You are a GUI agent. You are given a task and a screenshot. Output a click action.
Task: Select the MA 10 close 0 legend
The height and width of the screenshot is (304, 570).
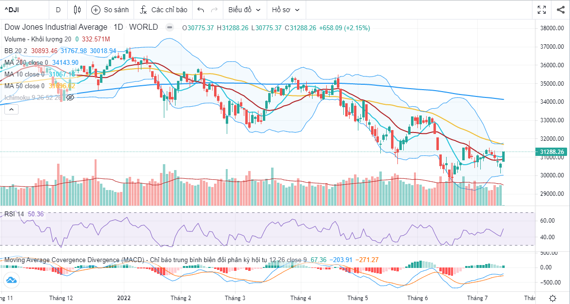point(24,74)
